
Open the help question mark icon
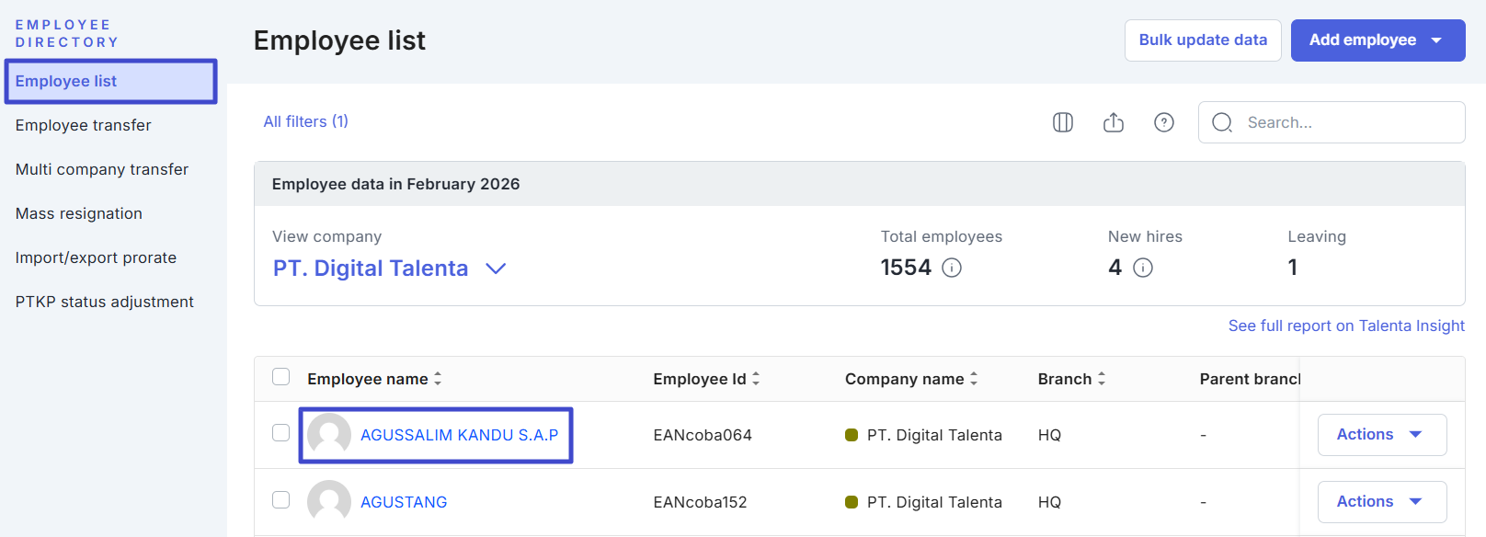pyautogui.click(x=1163, y=122)
